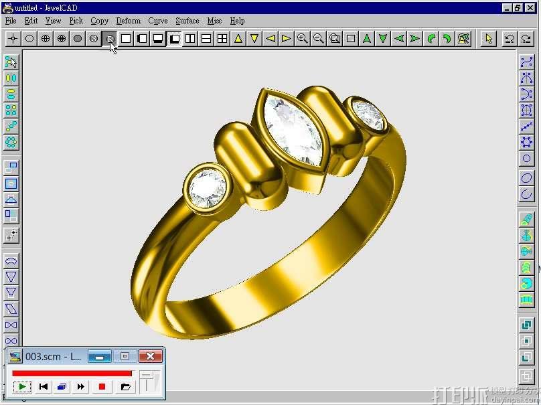This screenshot has height=405, width=541.
Task: Click the zoom in magnifier
Action: click(x=303, y=38)
